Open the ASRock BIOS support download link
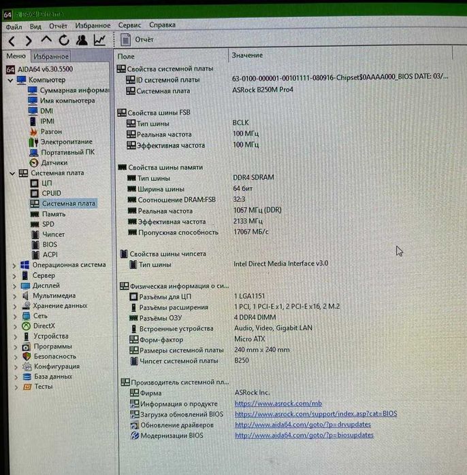Image resolution: width=467 pixels, height=475 pixels. (x=316, y=414)
